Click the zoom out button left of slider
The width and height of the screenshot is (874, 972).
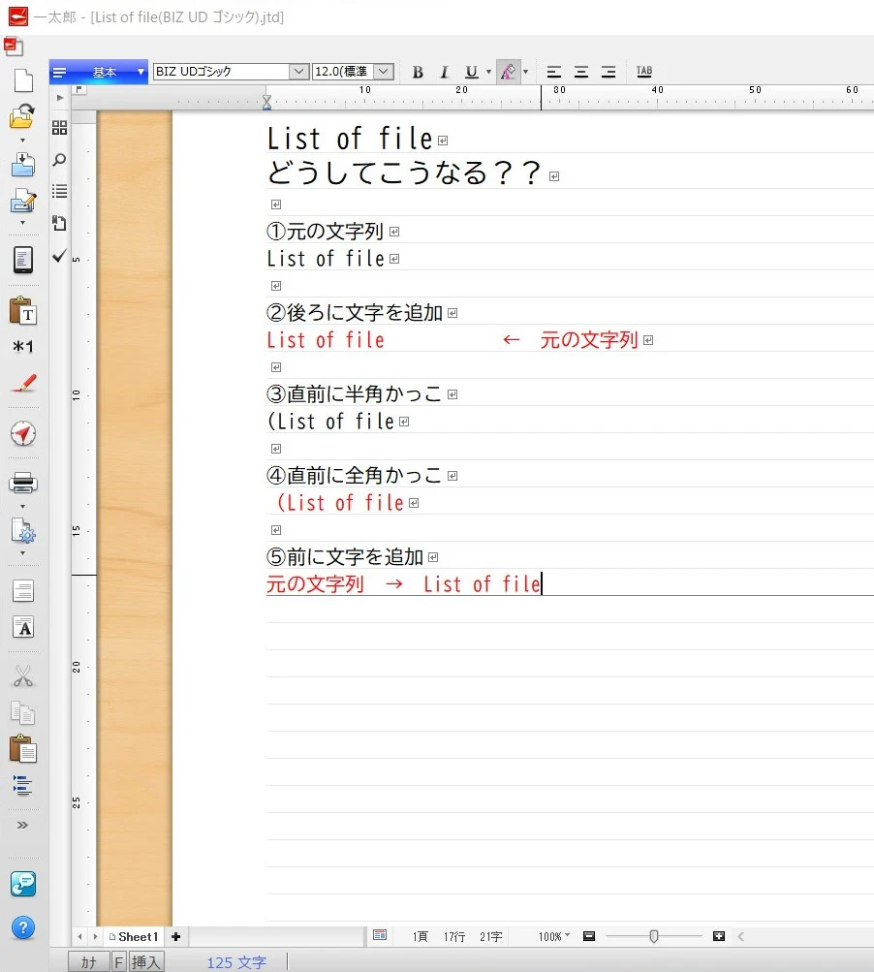point(589,936)
